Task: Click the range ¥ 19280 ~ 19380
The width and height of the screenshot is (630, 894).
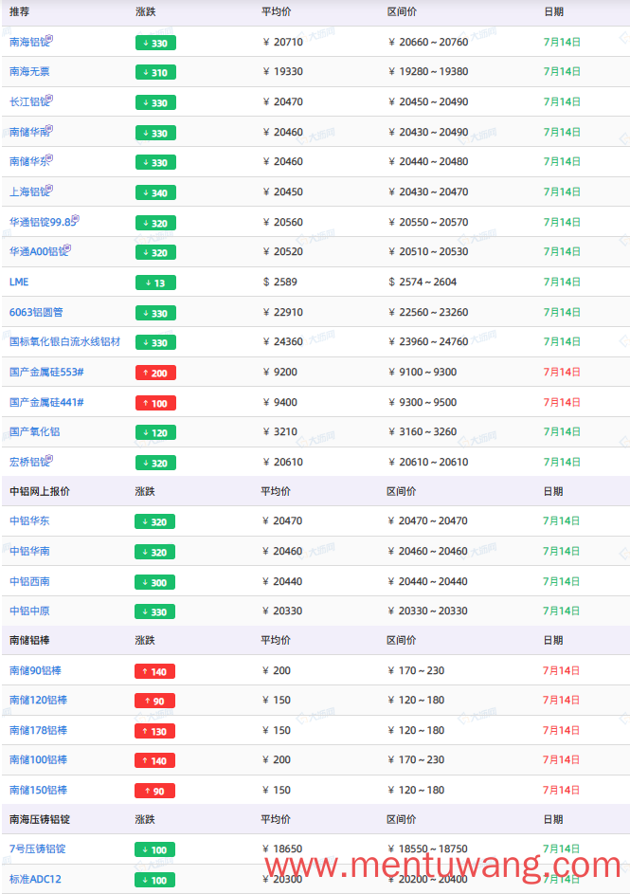Action: point(428,72)
